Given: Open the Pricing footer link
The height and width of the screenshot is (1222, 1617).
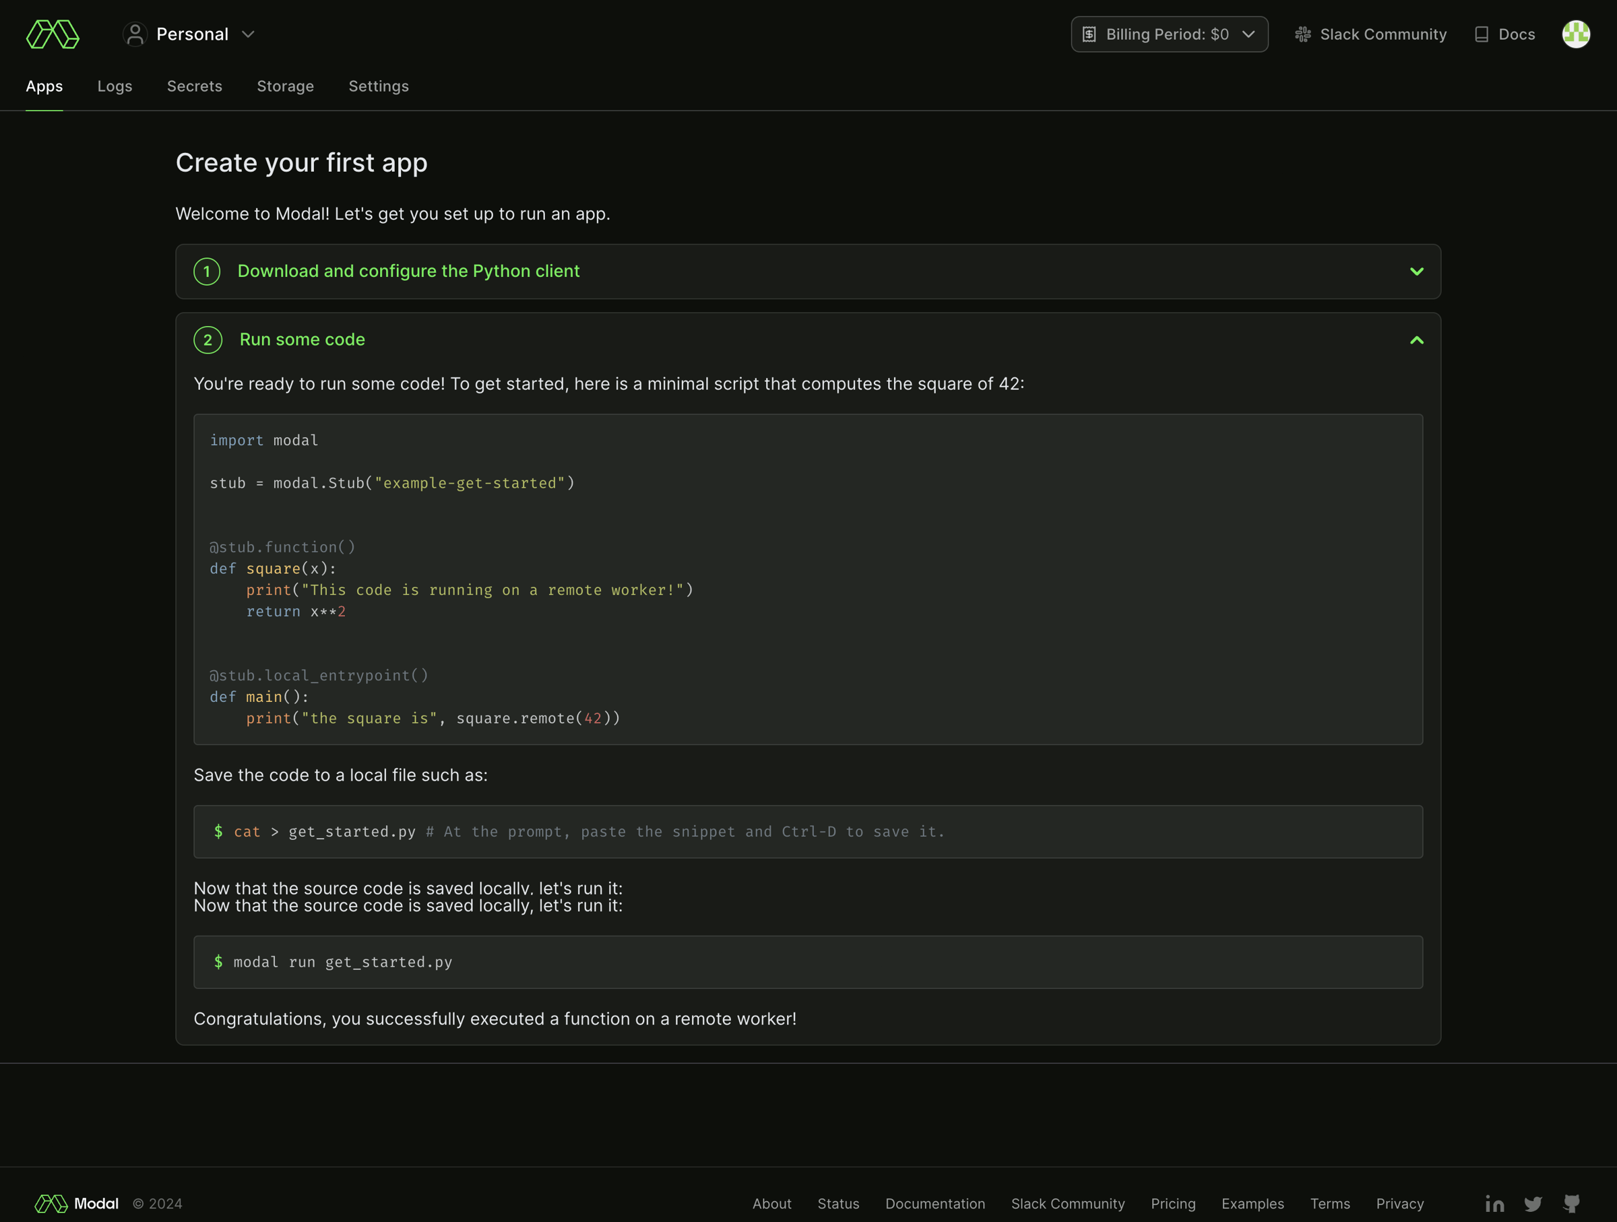Looking at the screenshot, I should 1172,1203.
